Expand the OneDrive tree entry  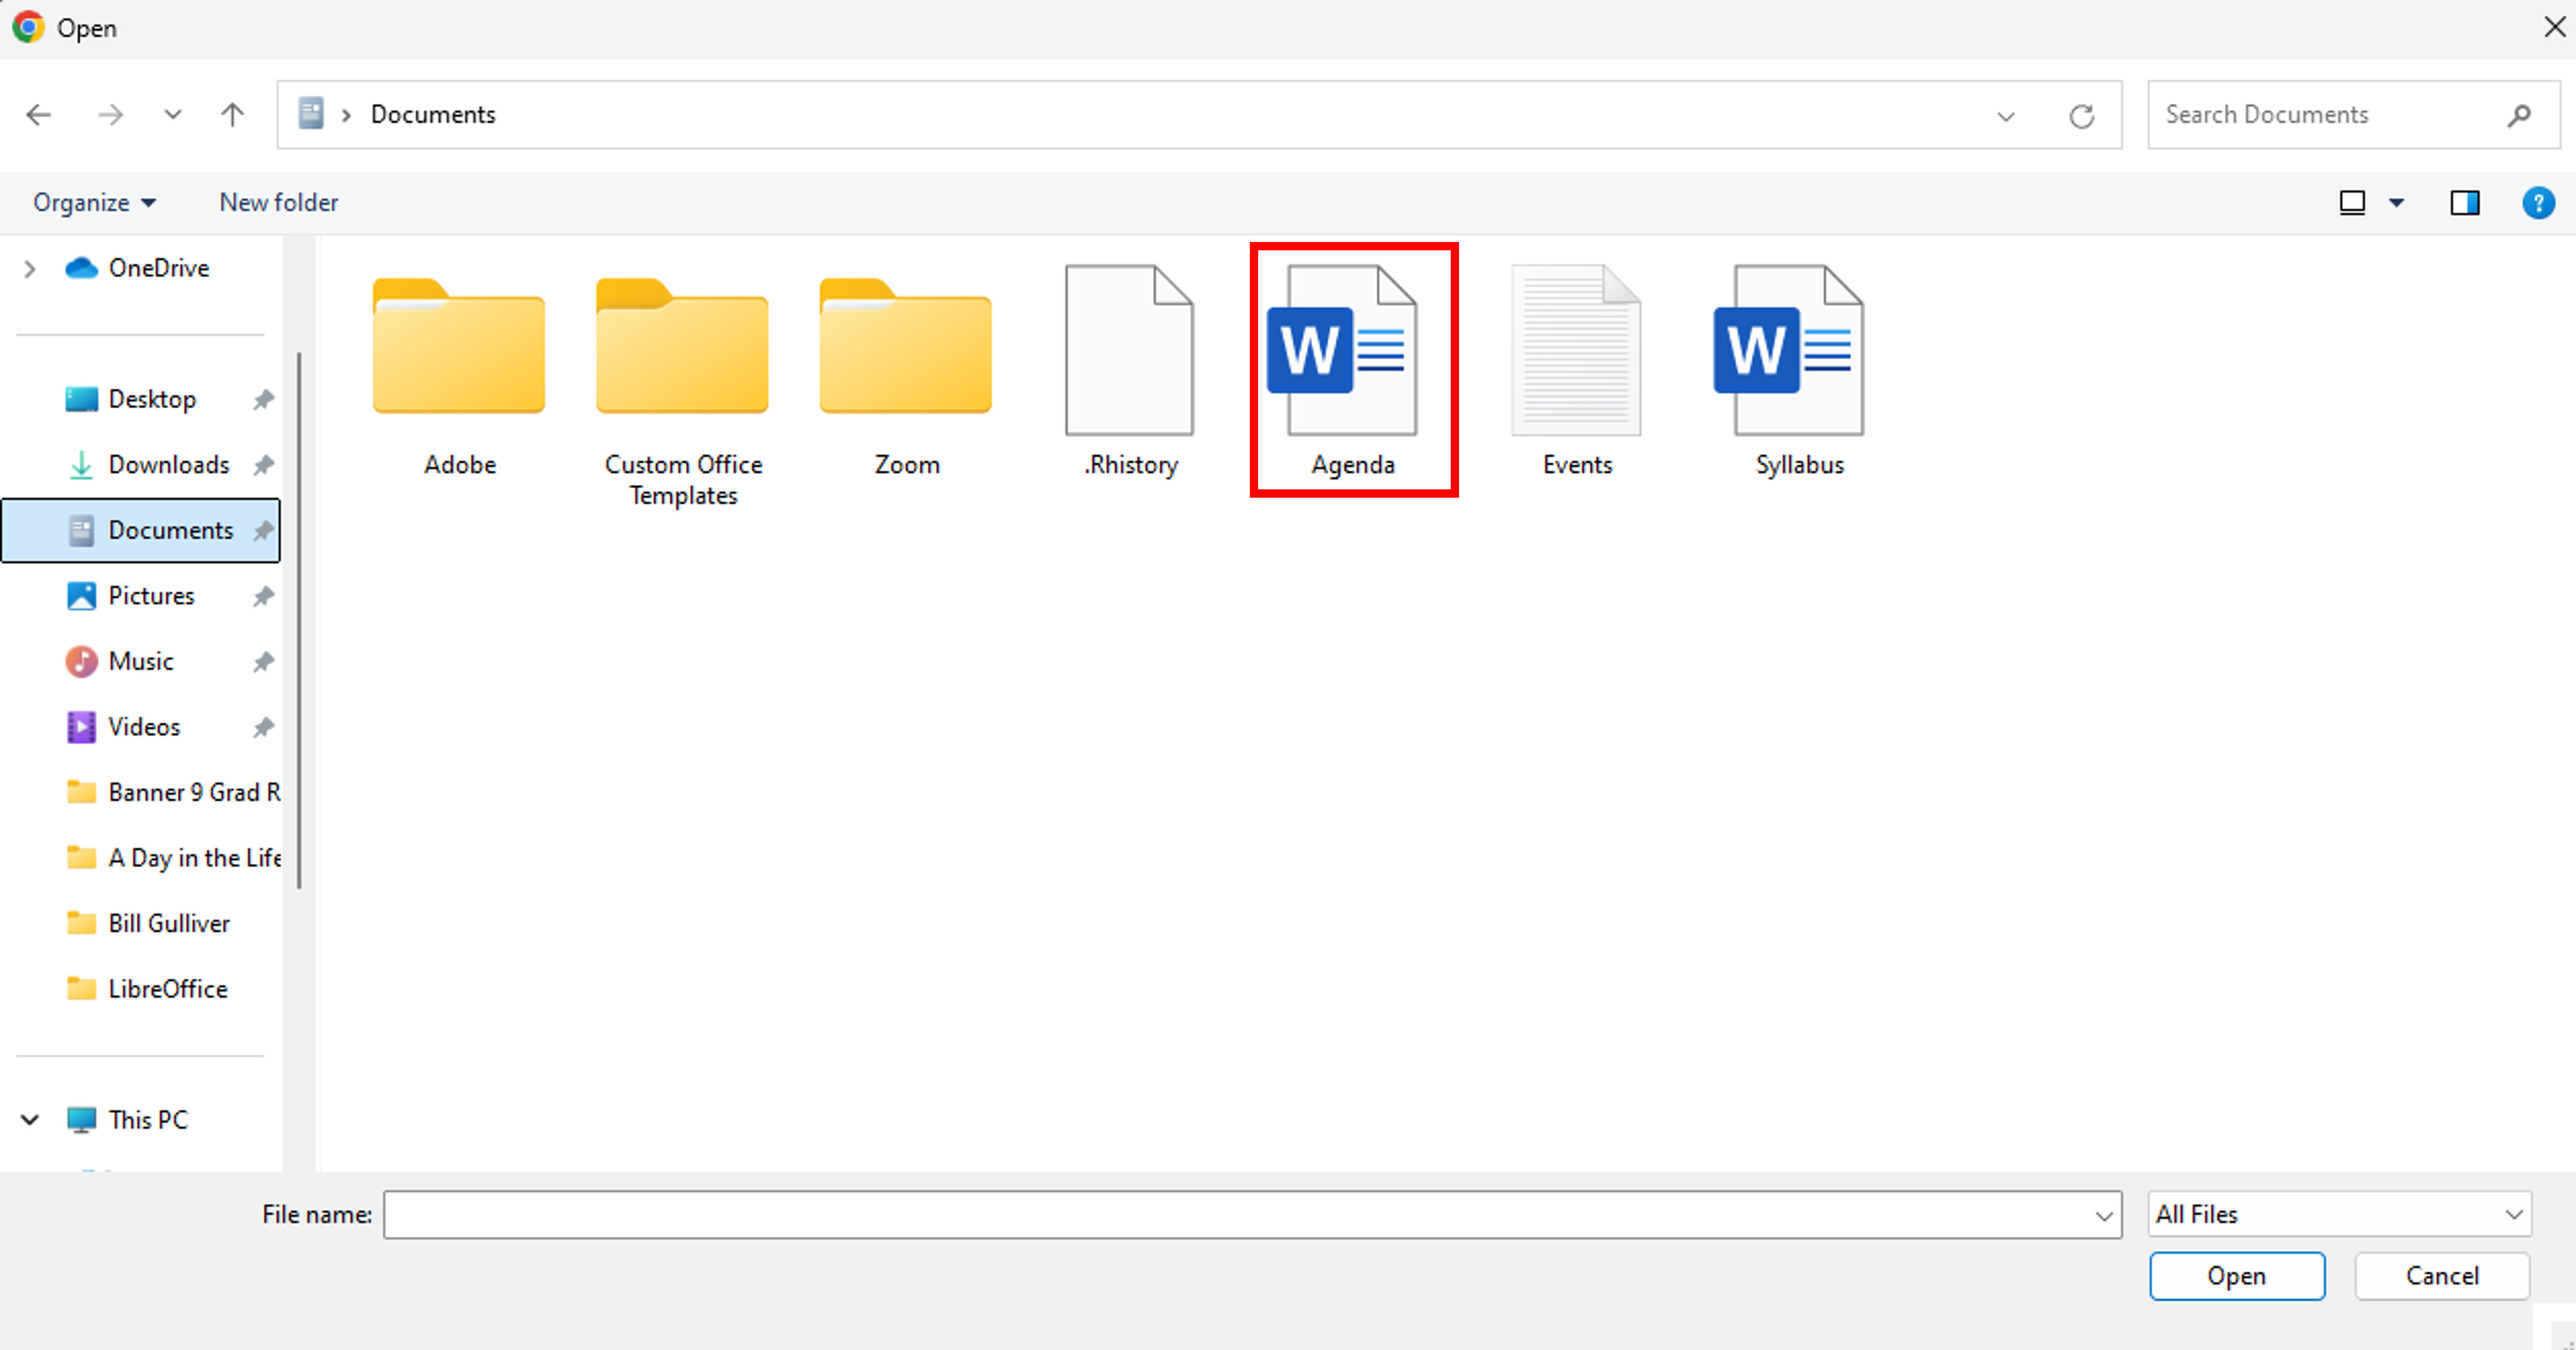[29, 268]
